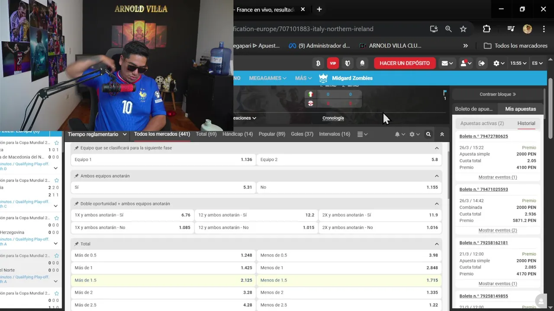Screen dimensions: 554x311
Task: Select the 'Todos los mercados (441)' tab
Action: pyautogui.click(x=162, y=134)
